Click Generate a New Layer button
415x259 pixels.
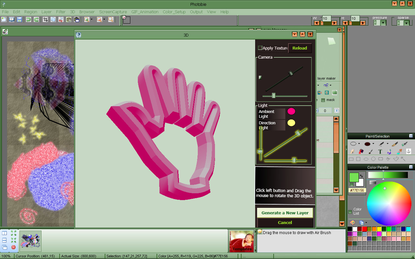(x=285, y=213)
